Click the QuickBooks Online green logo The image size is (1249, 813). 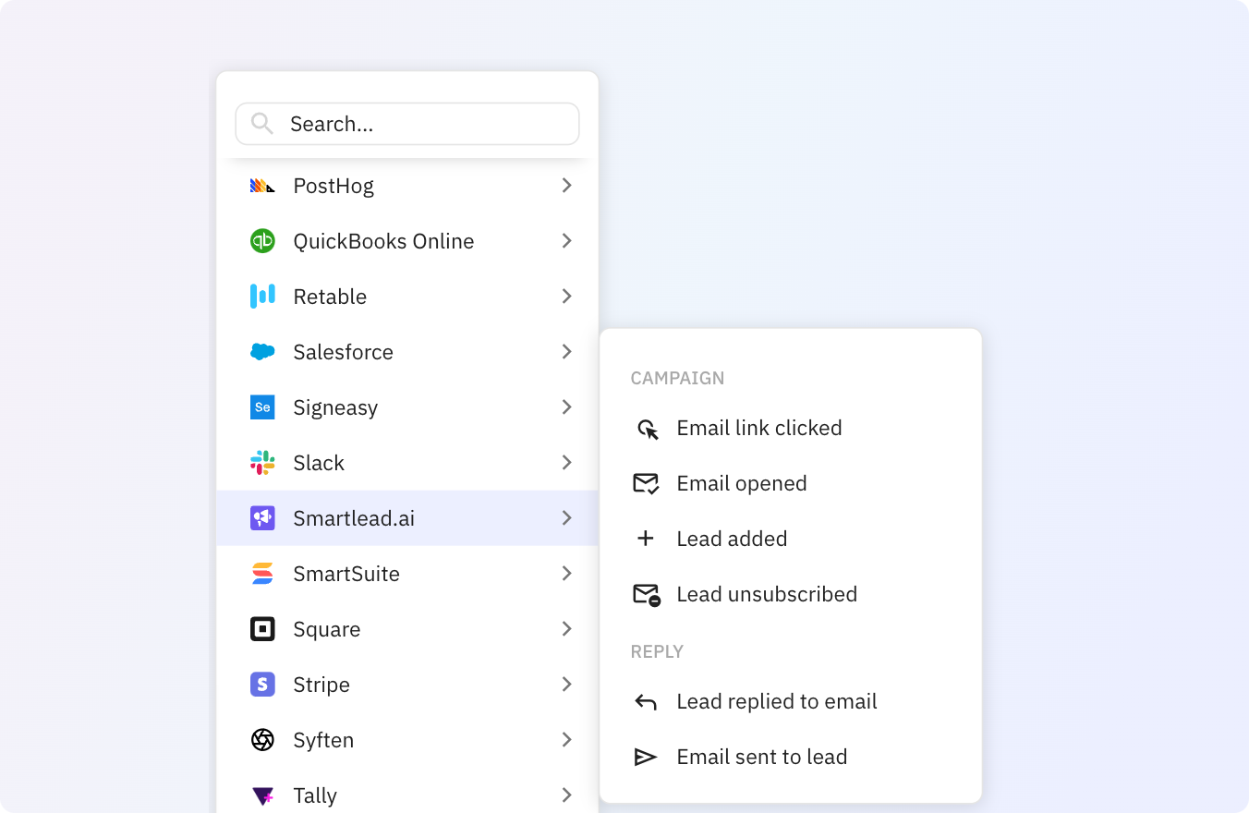pos(262,241)
